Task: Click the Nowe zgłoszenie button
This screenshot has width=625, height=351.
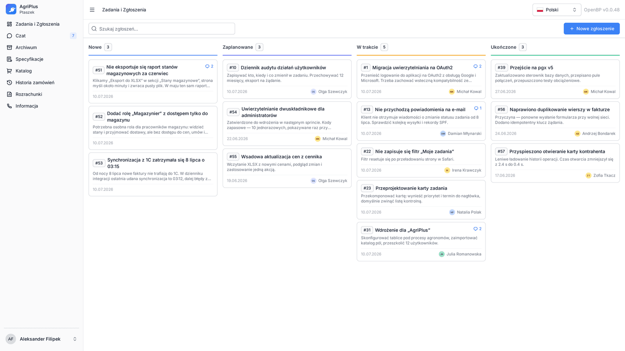Action: tap(591, 28)
